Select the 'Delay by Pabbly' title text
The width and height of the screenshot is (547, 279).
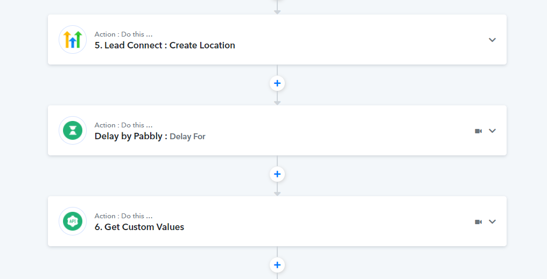click(128, 136)
